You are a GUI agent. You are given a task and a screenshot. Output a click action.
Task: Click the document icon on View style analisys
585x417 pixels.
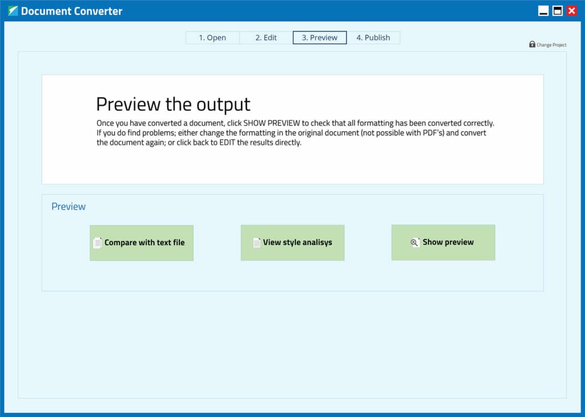pos(257,242)
